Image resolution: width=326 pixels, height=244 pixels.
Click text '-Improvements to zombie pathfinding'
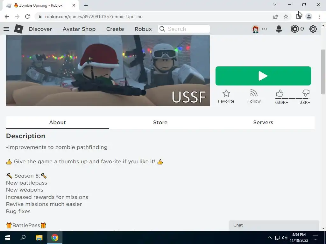57,147
